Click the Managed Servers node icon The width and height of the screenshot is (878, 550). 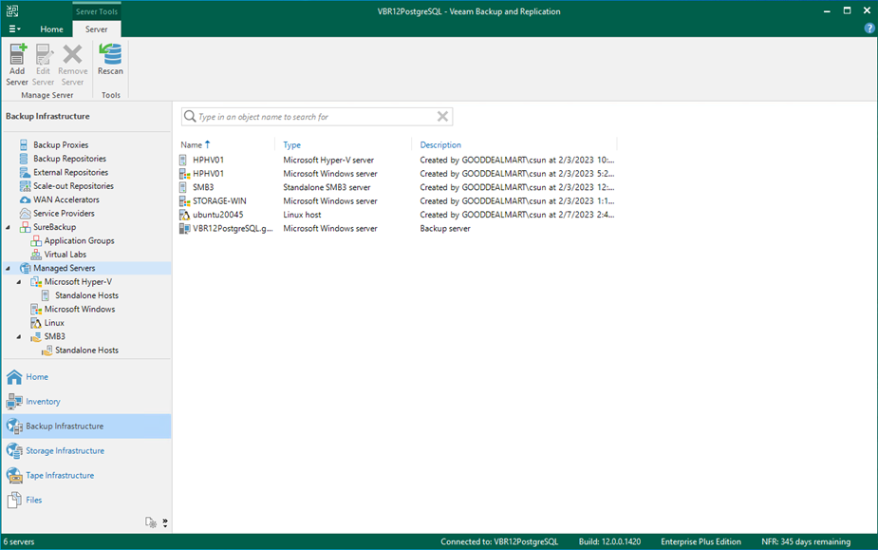[26, 268]
